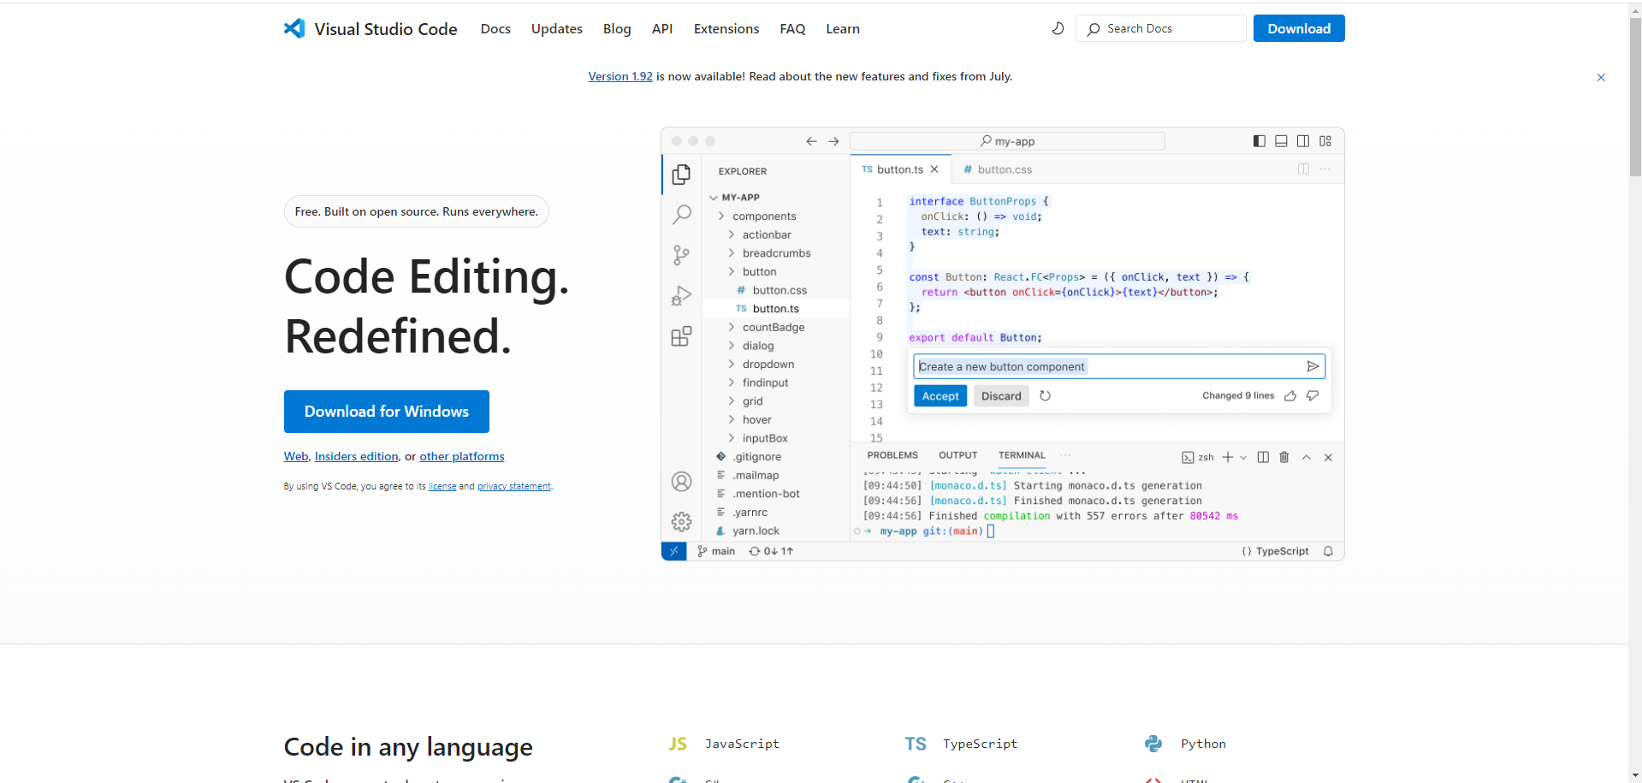
Task: Click the Accounts profile icon
Action: pyautogui.click(x=681, y=482)
